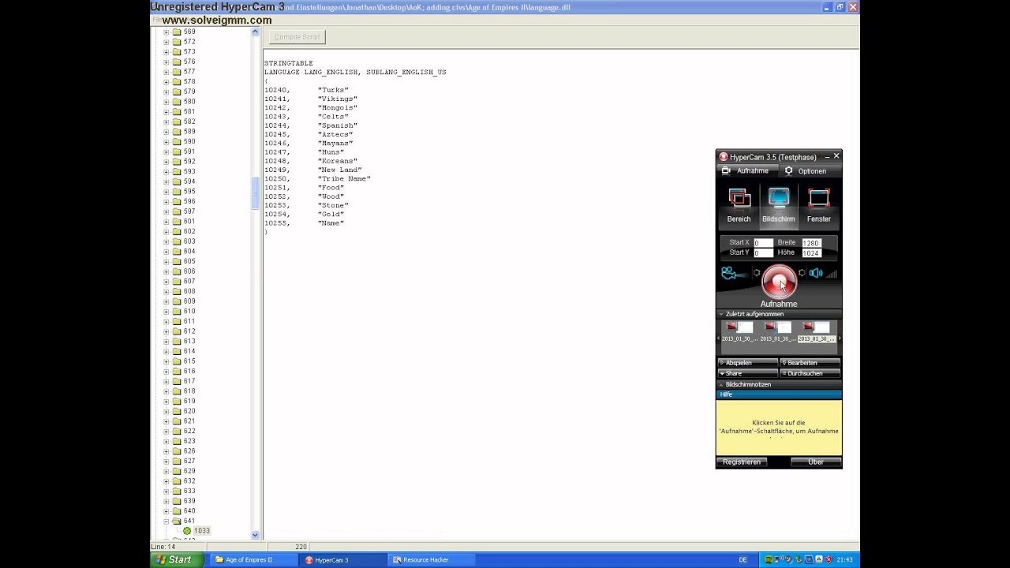Click the STRINGTABLE keyword line
The height and width of the screenshot is (568, 1010).
tap(289, 63)
